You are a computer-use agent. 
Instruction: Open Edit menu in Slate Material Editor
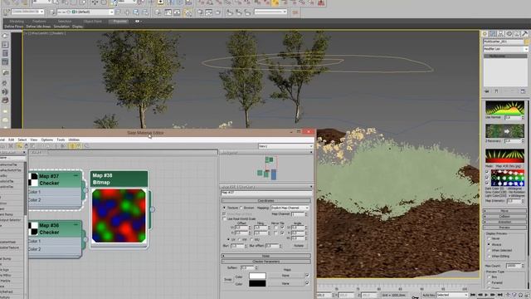[11, 140]
